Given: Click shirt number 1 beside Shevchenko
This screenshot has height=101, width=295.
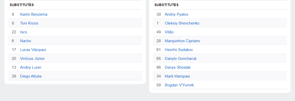Looking at the screenshot, I should [x=158, y=23].
